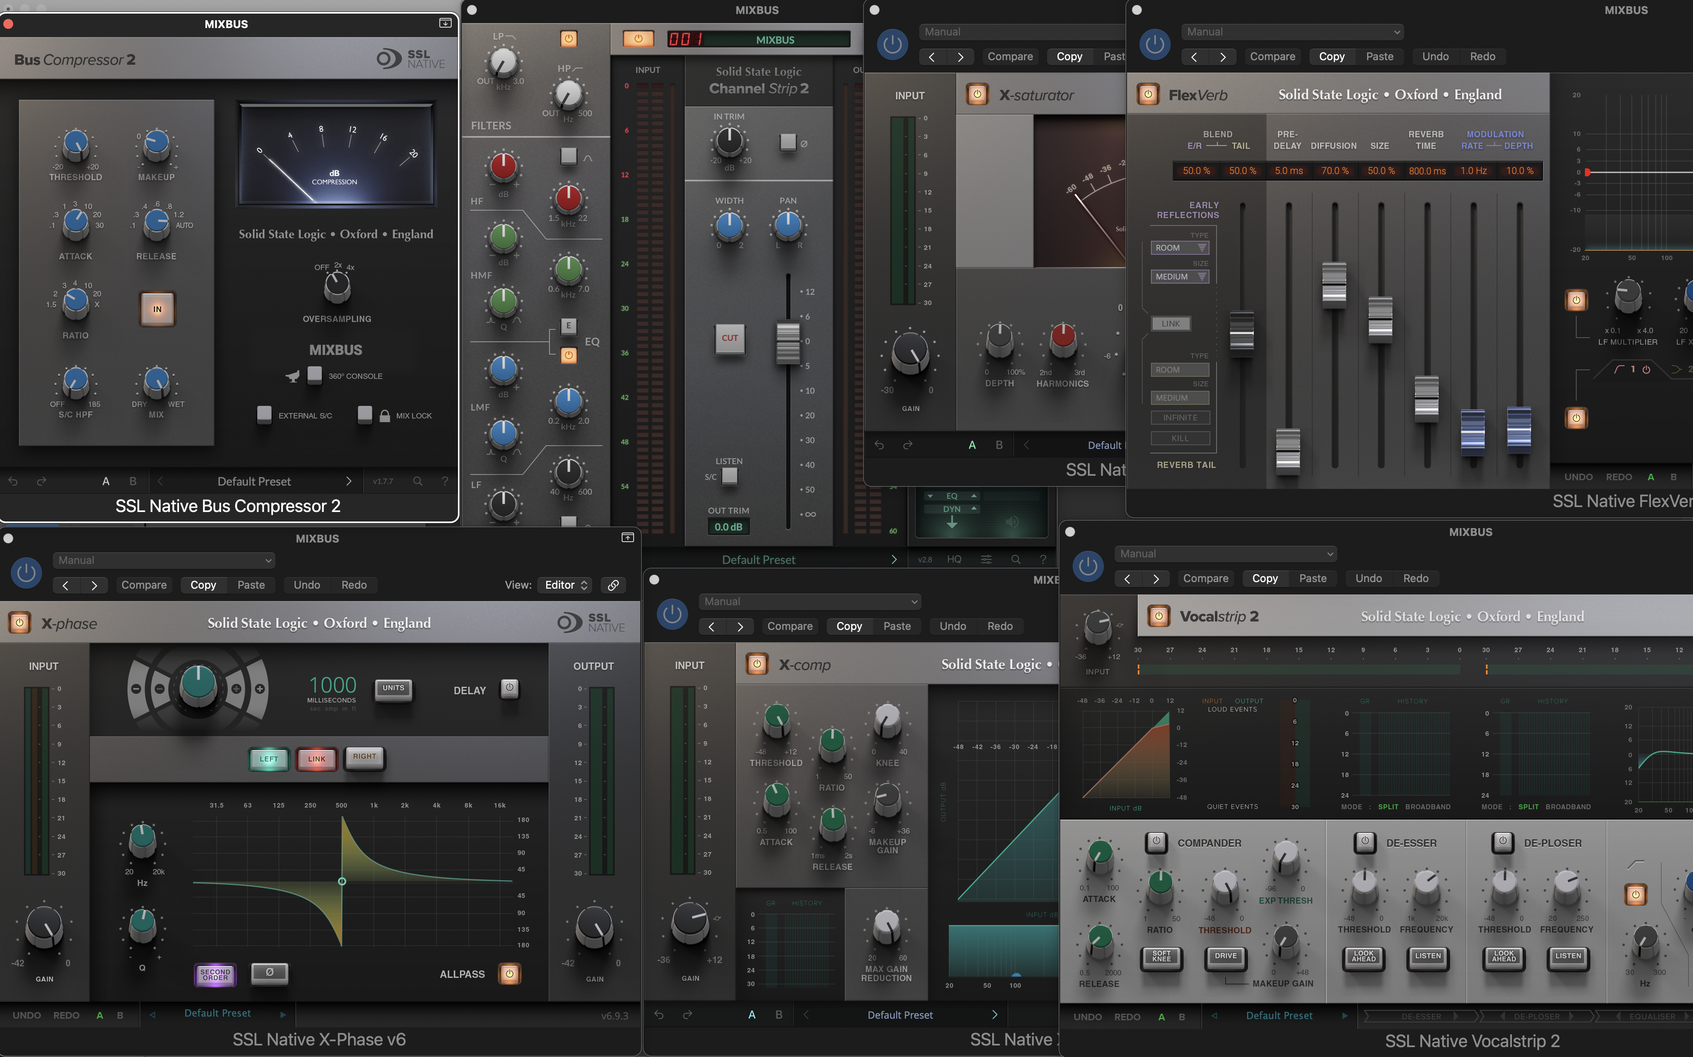
Task: Enable the External S/C switch
Action: (x=264, y=415)
